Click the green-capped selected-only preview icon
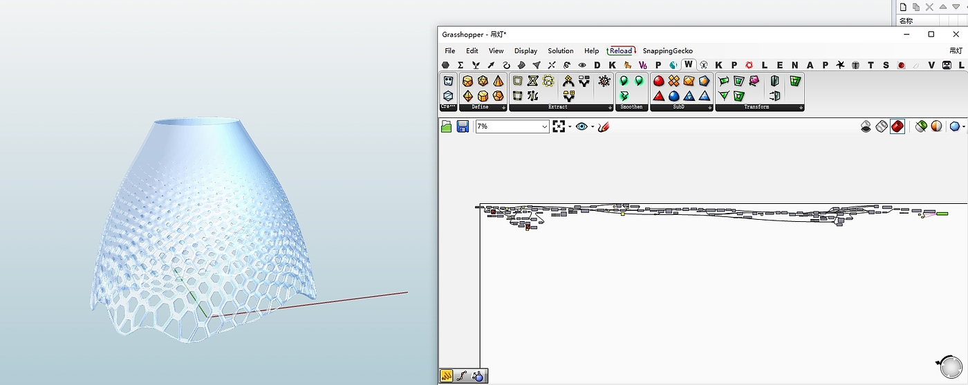The height and width of the screenshot is (385, 968). (x=921, y=126)
